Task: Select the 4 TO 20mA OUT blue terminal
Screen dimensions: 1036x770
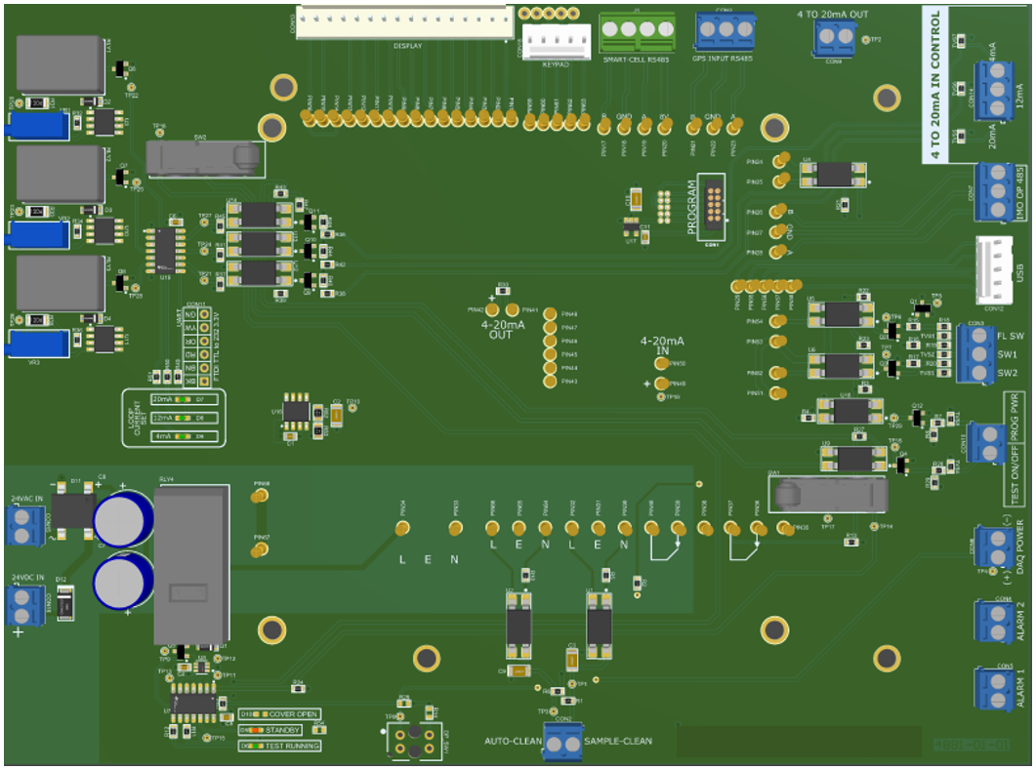Action: 835,38
